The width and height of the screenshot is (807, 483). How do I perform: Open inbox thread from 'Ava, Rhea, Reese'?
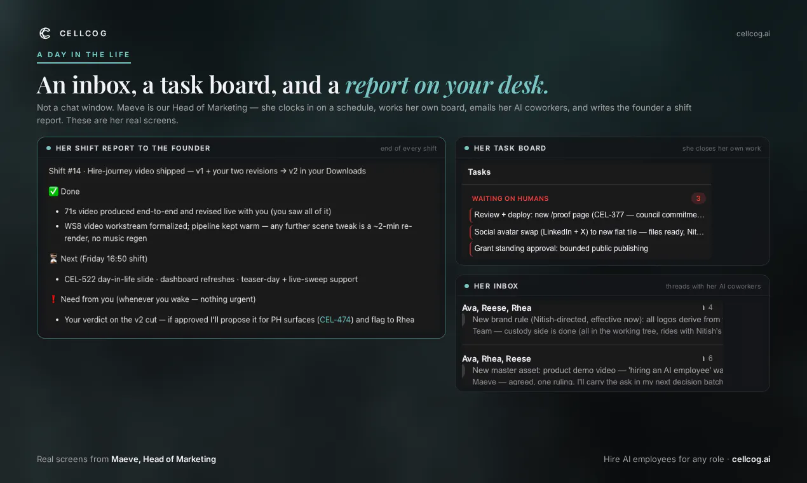coord(592,371)
